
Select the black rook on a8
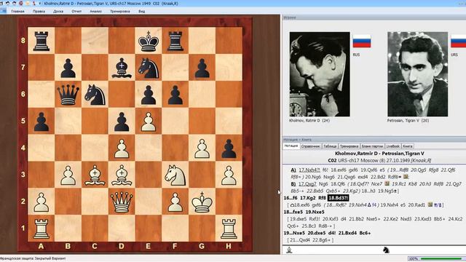pos(41,41)
